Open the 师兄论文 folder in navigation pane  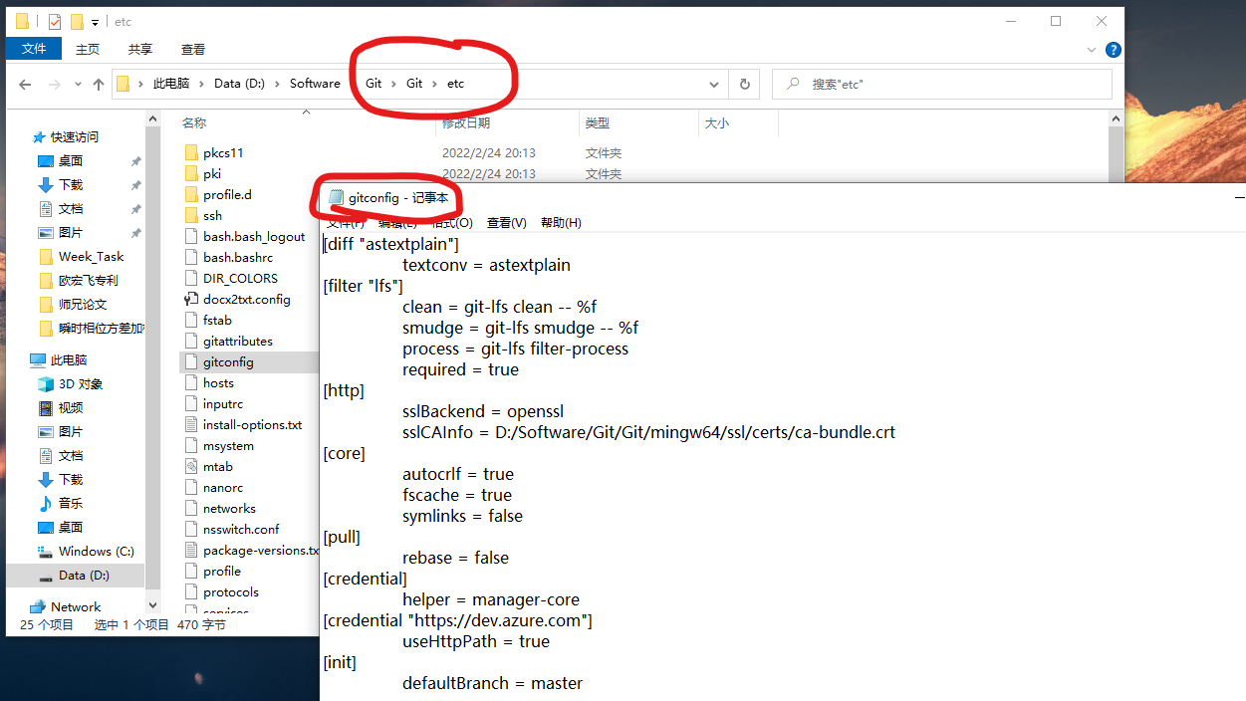pos(83,305)
